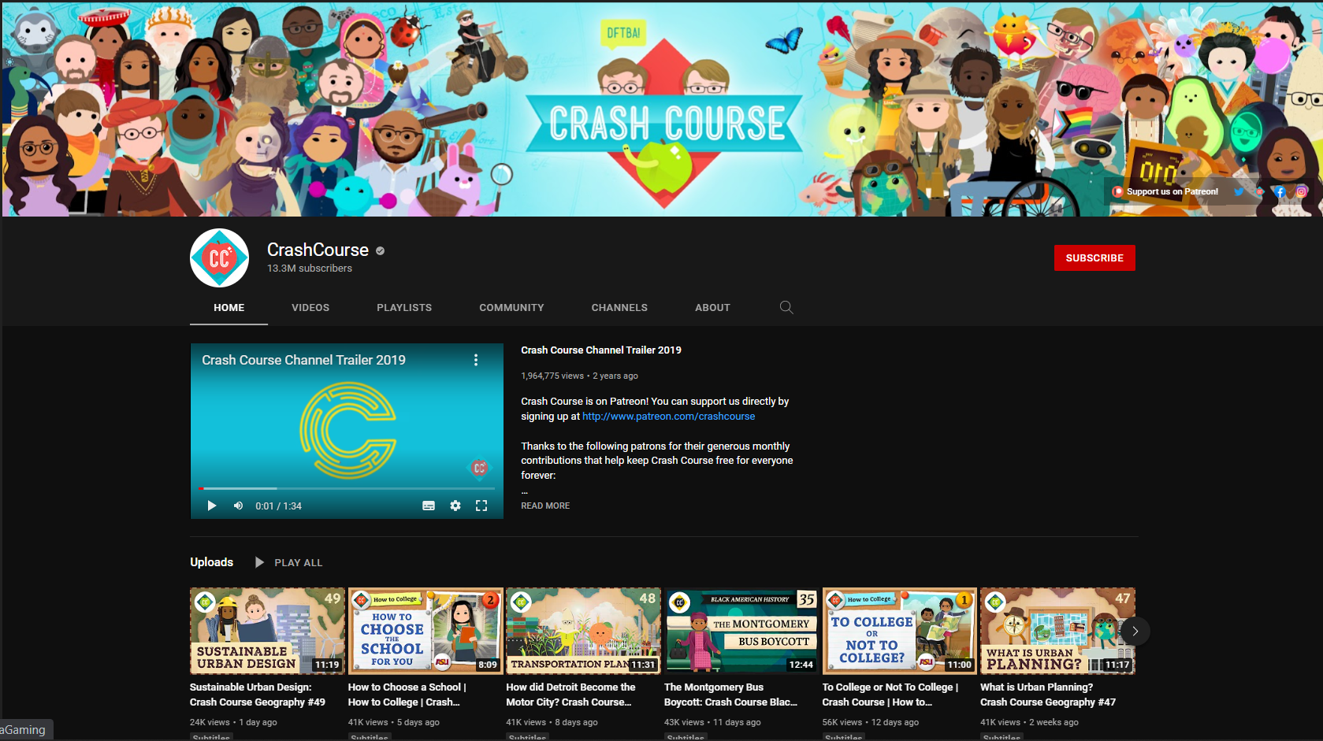1323x741 pixels.
Task: Open the trailer video three-dot menu
Action: 476,360
